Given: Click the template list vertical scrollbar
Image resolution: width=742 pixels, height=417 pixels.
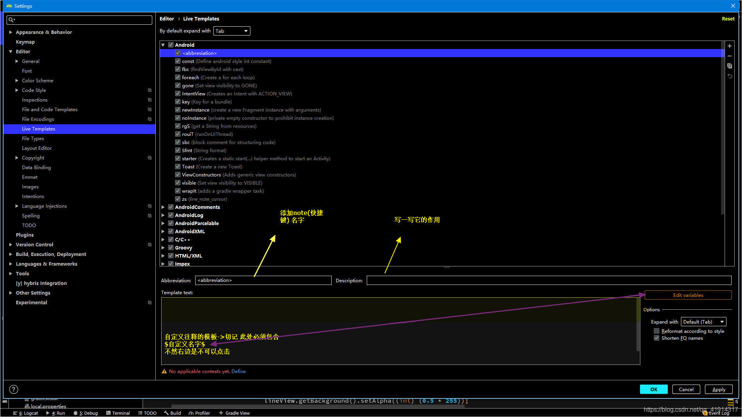Looking at the screenshot, I should click(722, 127).
